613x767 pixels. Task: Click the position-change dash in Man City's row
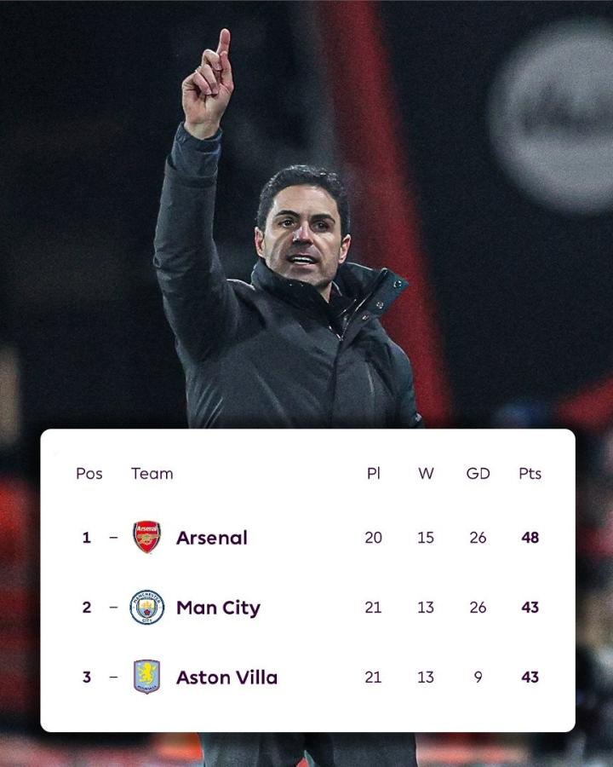click(x=113, y=607)
